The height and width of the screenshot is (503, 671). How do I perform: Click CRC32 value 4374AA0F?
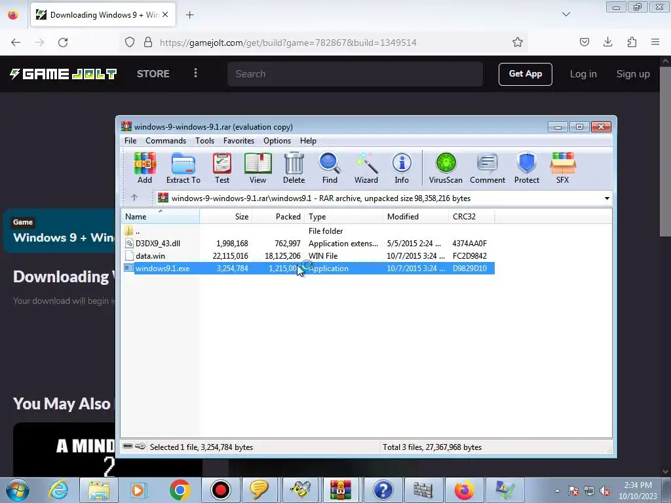469,244
